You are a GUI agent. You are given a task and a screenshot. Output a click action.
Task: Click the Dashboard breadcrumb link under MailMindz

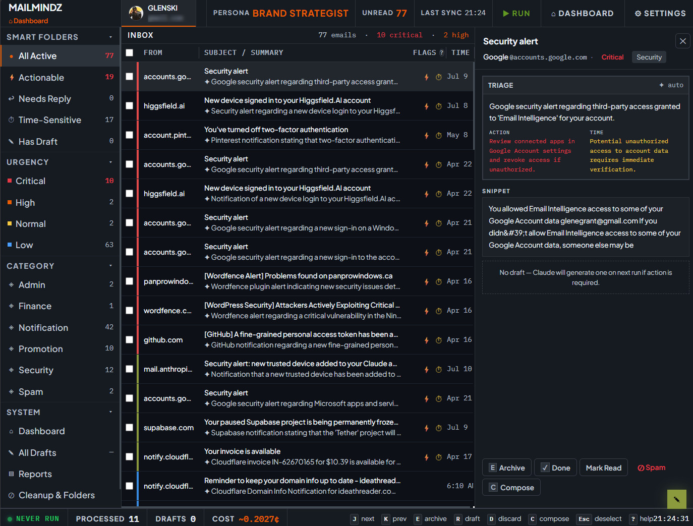tap(28, 21)
